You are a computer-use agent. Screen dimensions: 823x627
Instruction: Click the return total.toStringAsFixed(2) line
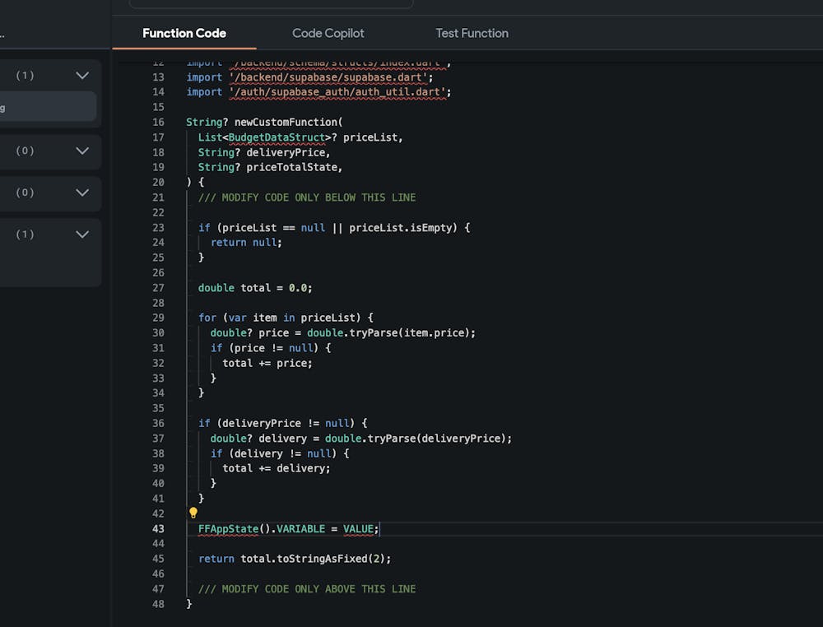point(295,559)
